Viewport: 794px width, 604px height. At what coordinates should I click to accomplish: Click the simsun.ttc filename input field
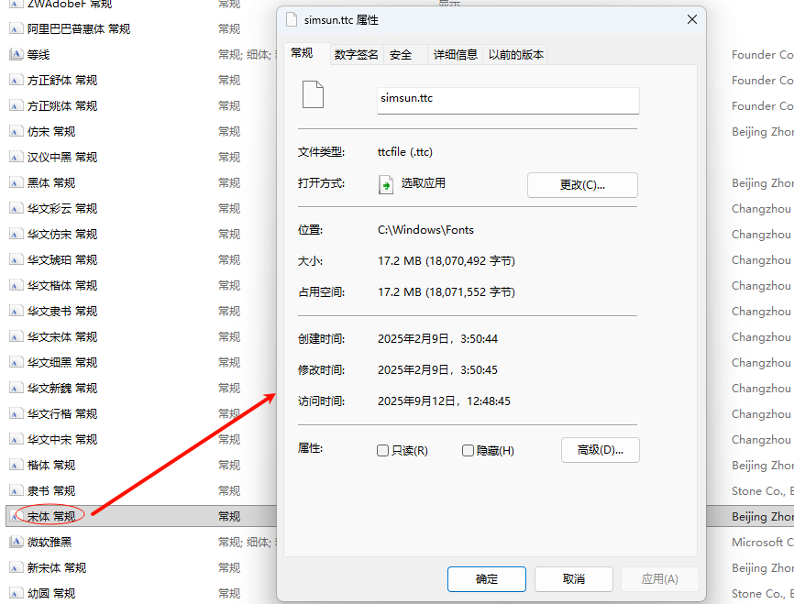click(508, 99)
